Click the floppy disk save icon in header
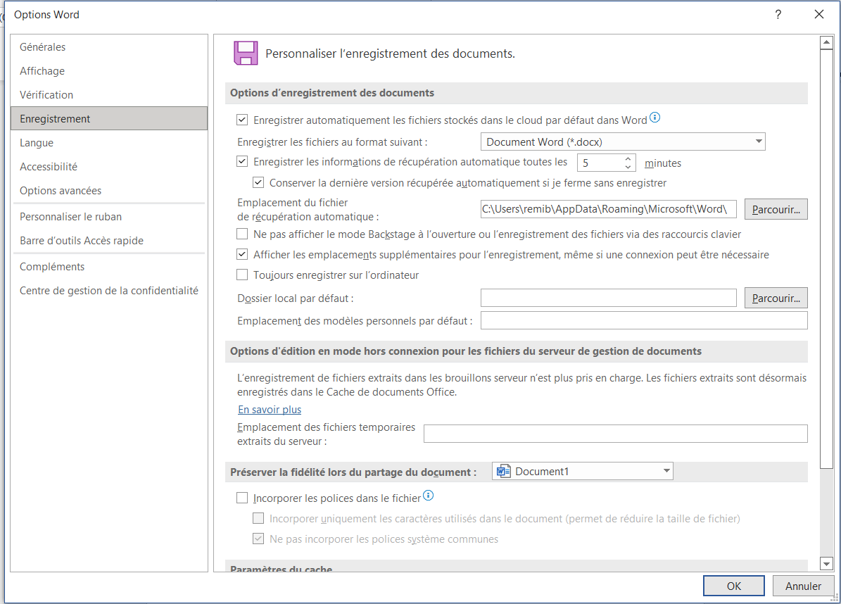This screenshot has width=841, height=604. [x=246, y=53]
